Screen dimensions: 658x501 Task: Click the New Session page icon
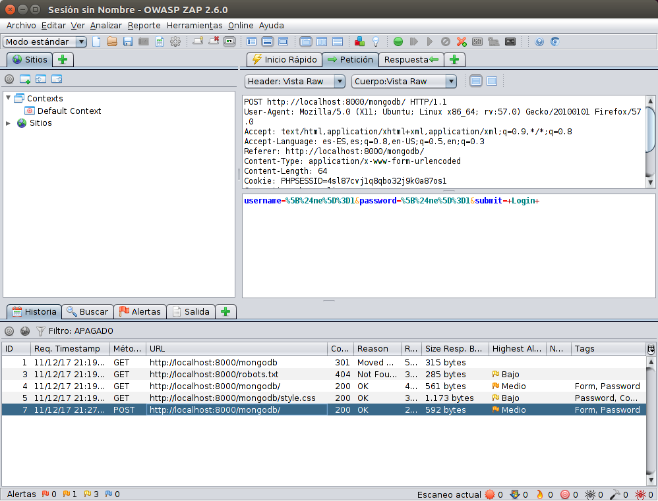point(96,41)
